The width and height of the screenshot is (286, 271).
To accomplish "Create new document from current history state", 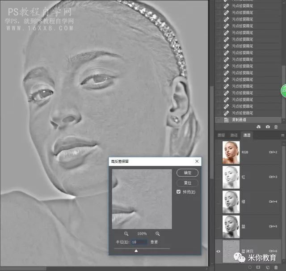I will [x=258, y=127].
